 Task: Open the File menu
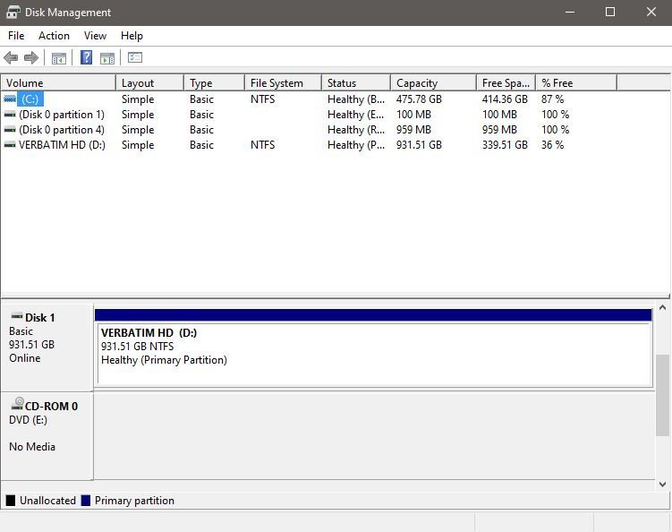coord(16,36)
